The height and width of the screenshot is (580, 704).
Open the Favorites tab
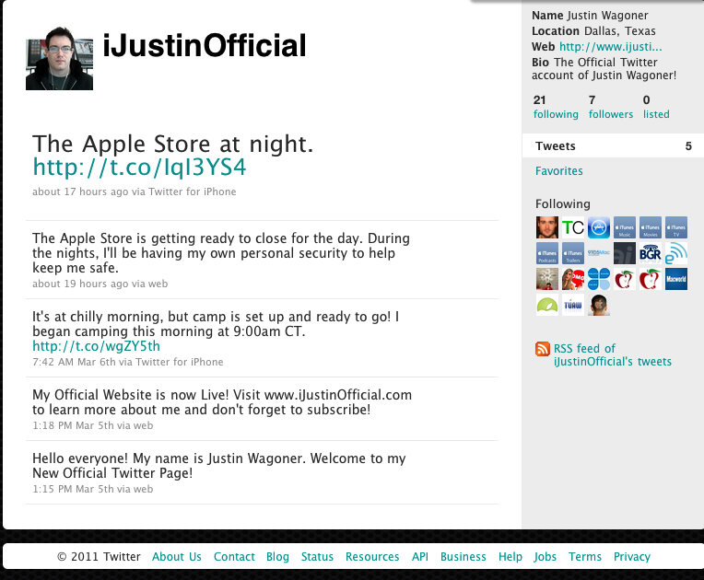pos(559,171)
